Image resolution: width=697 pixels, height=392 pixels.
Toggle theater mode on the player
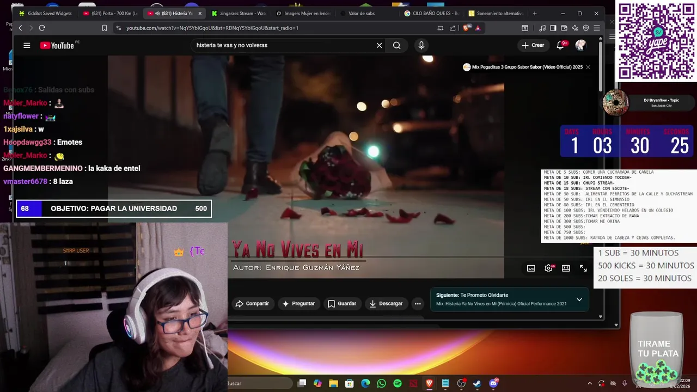(566, 268)
